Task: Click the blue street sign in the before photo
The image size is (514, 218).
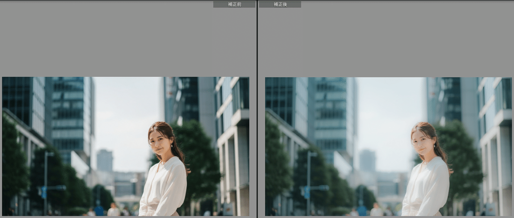Action: click(x=44, y=192)
